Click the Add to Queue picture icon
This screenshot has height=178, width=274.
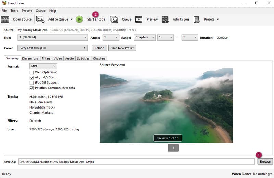40,20
